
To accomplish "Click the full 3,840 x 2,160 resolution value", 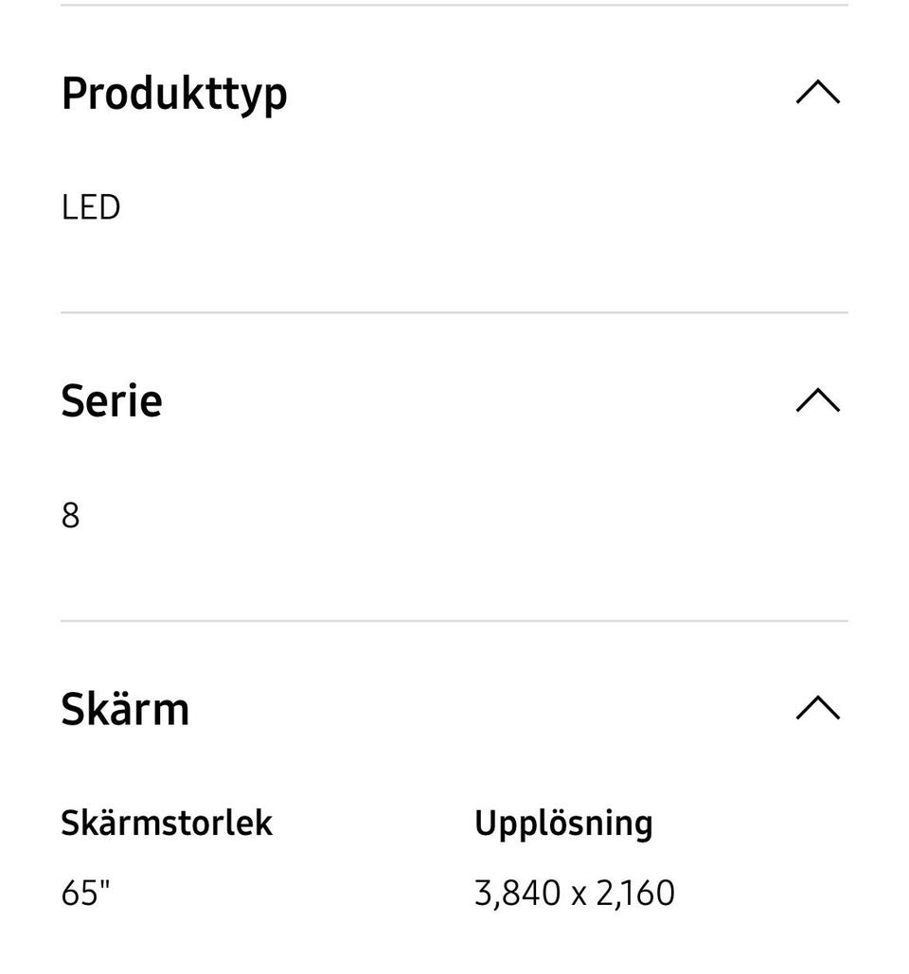I will [574, 894].
